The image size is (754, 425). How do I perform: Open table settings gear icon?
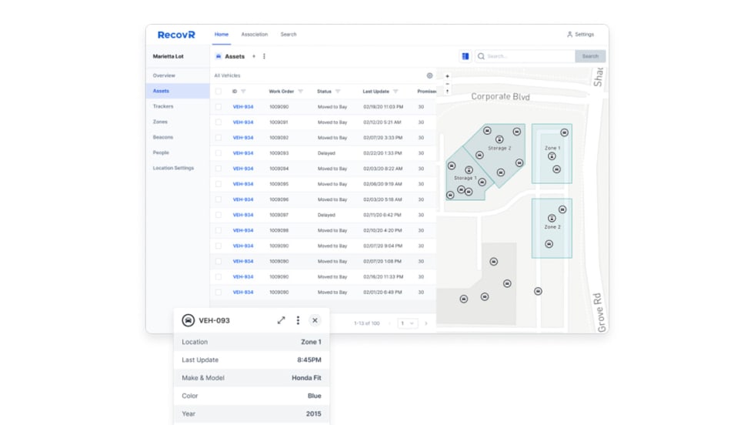pos(429,76)
